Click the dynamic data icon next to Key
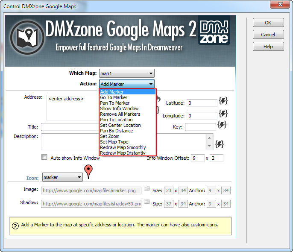 tap(222, 125)
